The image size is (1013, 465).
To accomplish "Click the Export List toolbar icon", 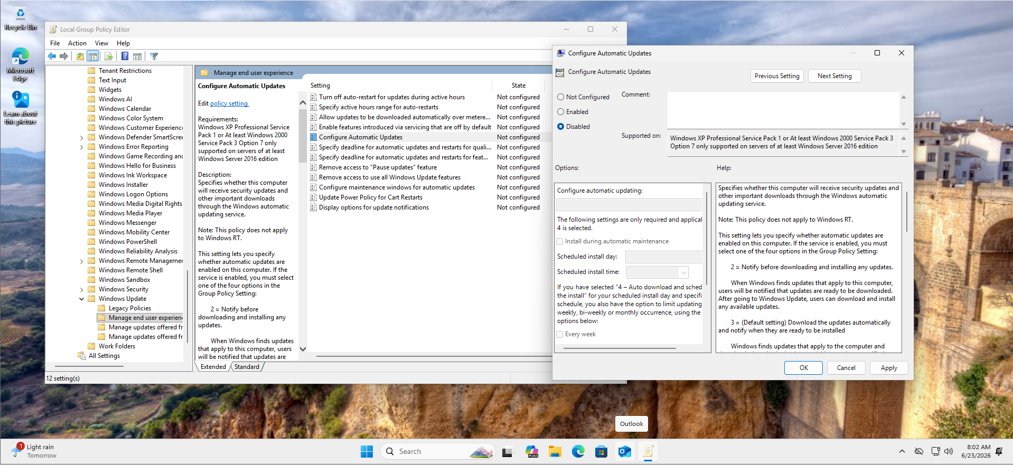I will point(109,56).
